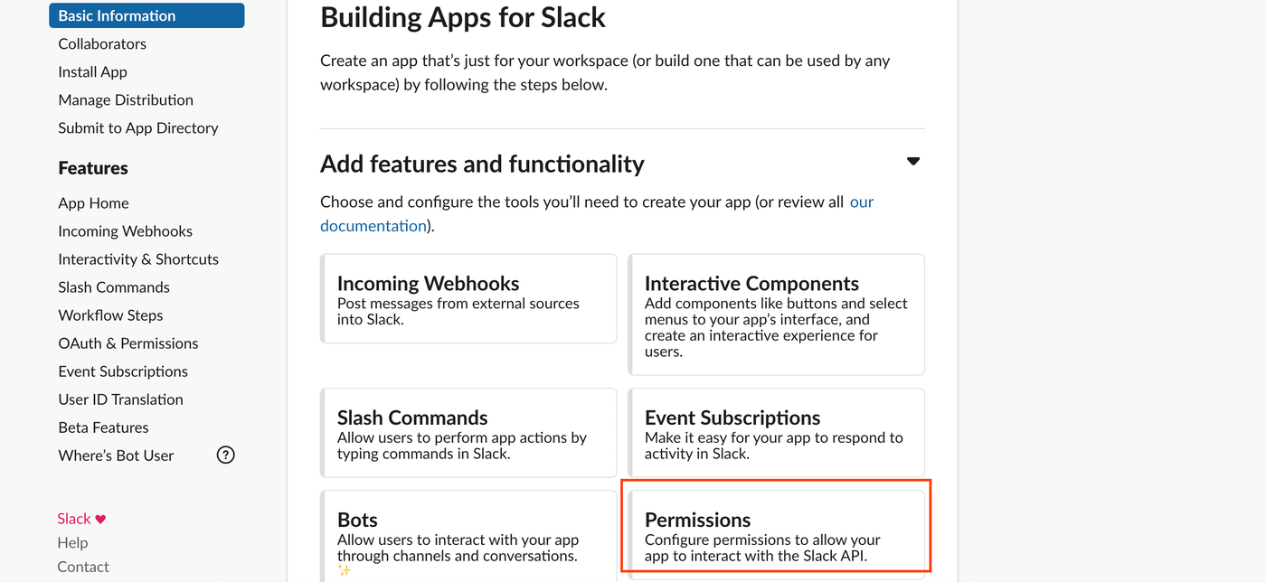Open Submit to App Directory

click(137, 127)
